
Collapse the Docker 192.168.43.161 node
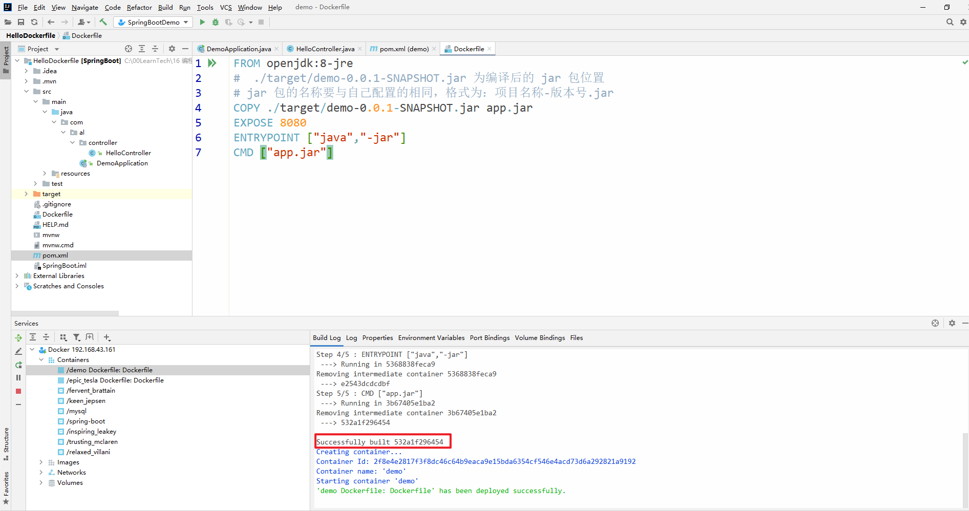click(x=32, y=350)
